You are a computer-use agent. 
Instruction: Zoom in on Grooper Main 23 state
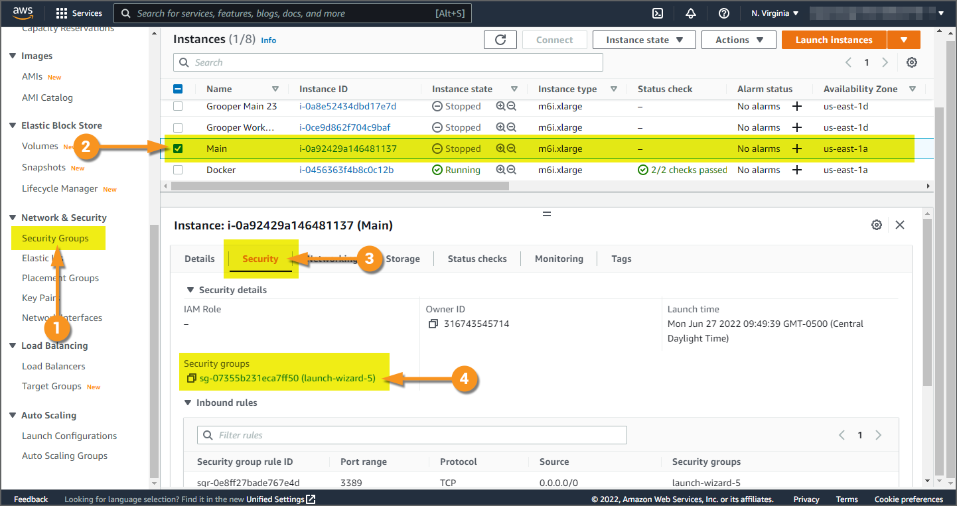point(501,106)
